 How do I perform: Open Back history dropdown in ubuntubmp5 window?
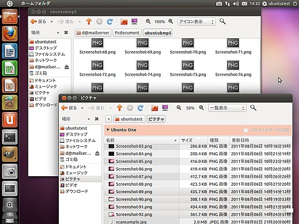(x=51, y=22)
